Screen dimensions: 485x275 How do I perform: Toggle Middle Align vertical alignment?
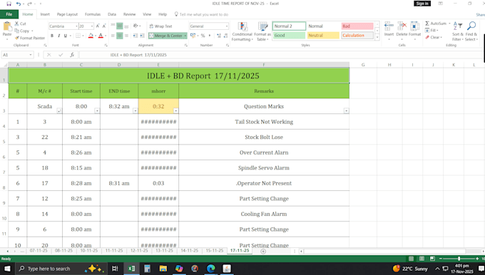tap(119, 26)
